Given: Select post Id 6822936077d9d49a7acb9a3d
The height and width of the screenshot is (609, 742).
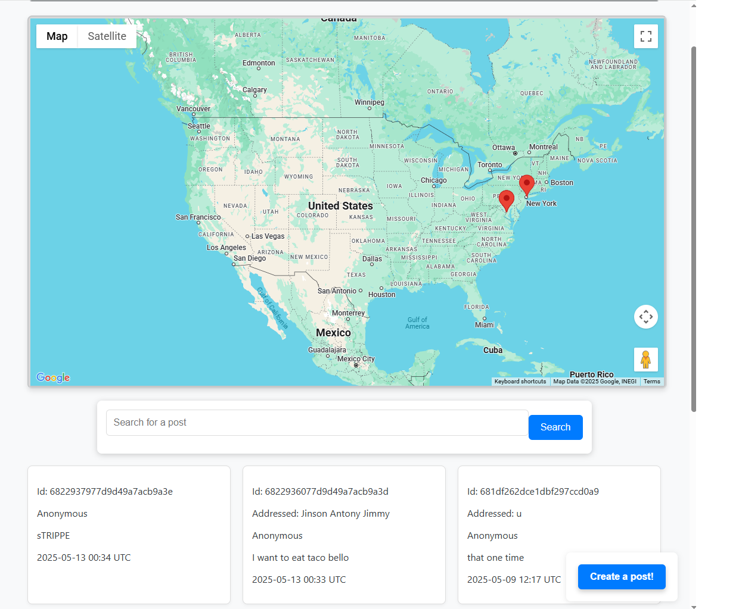Looking at the screenshot, I should click(320, 492).
